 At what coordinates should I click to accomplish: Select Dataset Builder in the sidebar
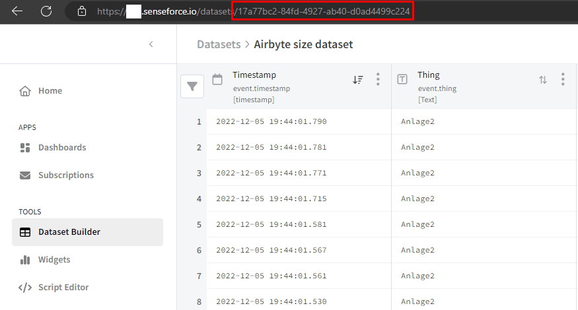[x=87, y=232]
